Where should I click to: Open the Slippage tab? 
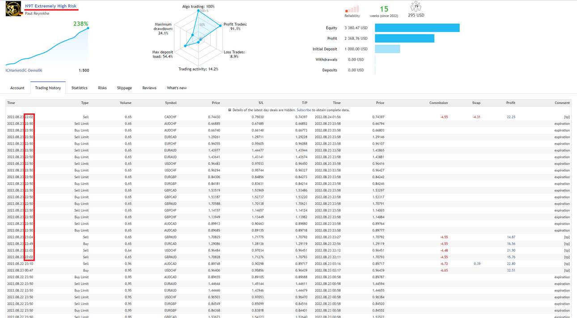(124, 88)
